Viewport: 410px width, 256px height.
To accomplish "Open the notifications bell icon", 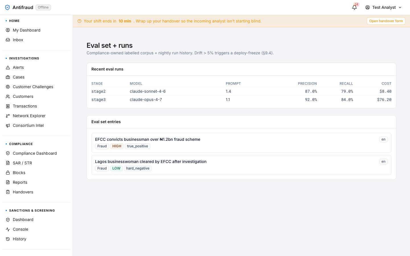I will tap(354, 7).
